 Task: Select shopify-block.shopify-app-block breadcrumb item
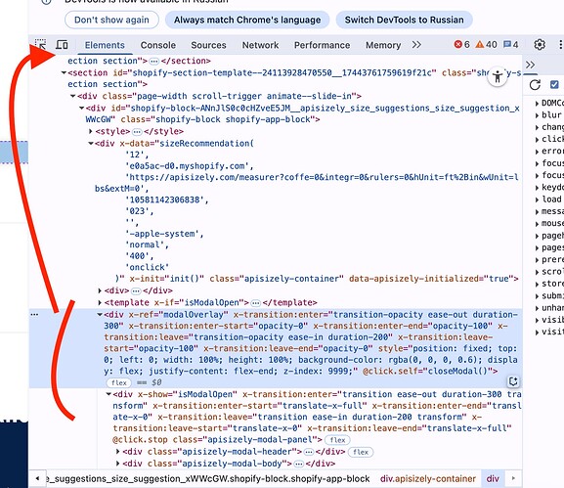208,478
